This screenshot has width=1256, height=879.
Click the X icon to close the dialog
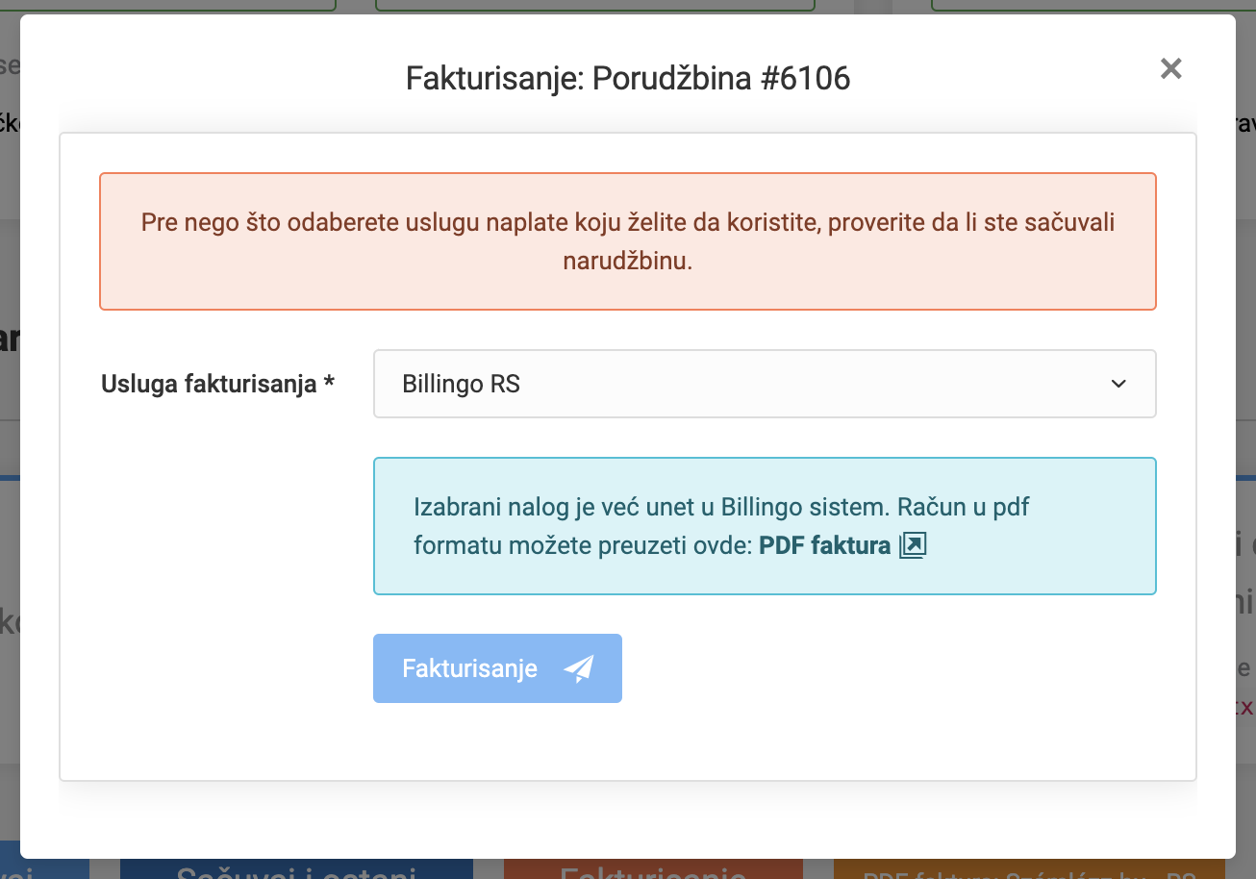coord(1170,68)
